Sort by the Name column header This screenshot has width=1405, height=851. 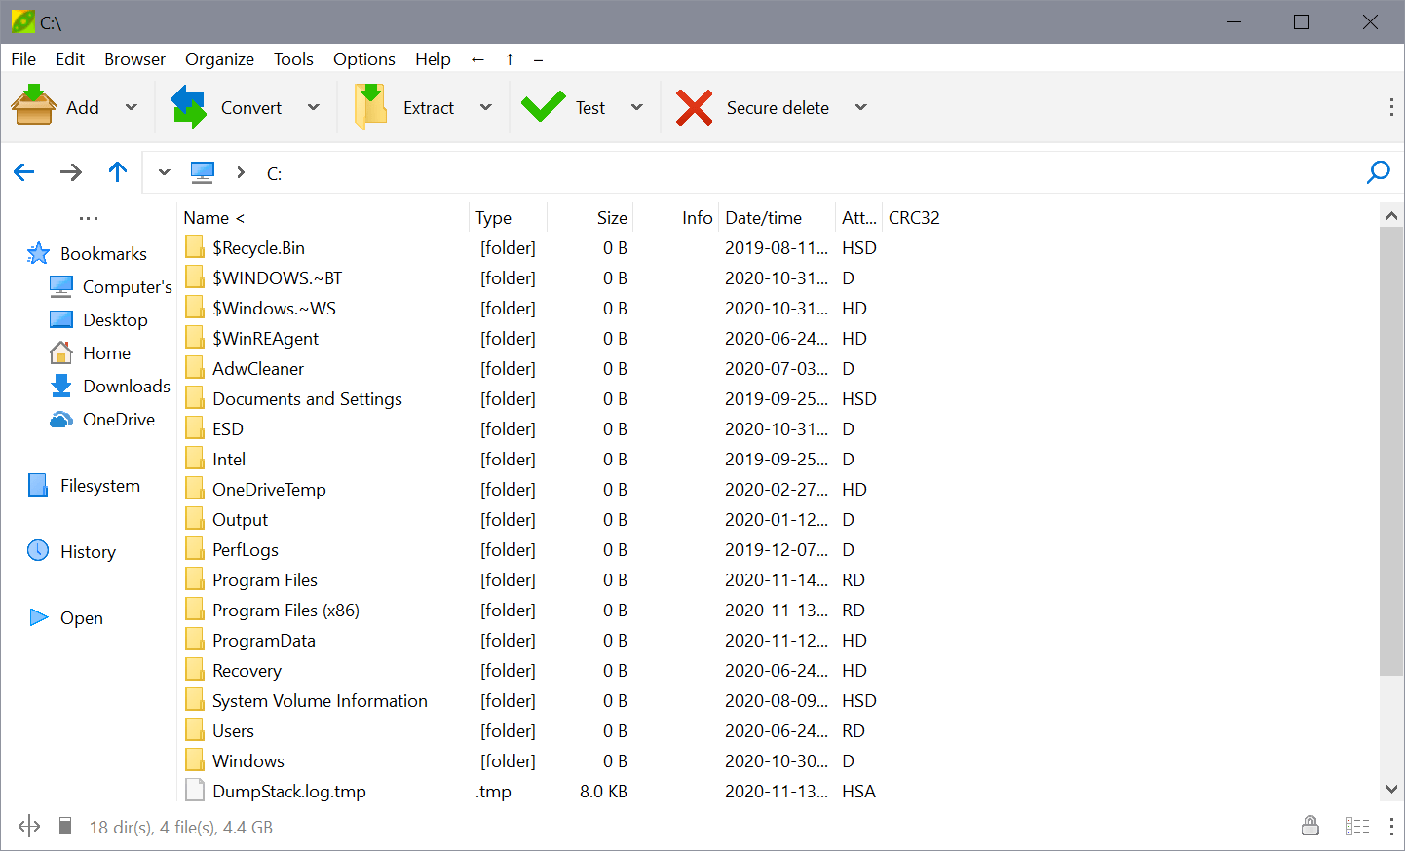coord(323,218)
